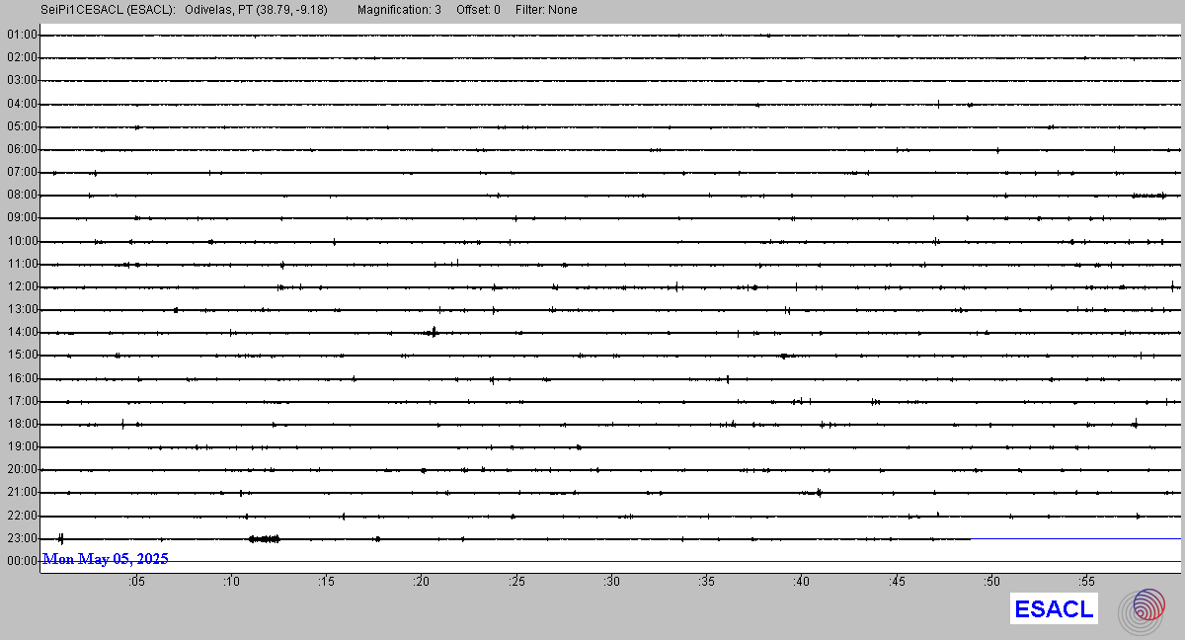Click the Odivelas, PT (38.79, -9.18) text
This screenshot has height=640, width=1185.
[256, 10]
